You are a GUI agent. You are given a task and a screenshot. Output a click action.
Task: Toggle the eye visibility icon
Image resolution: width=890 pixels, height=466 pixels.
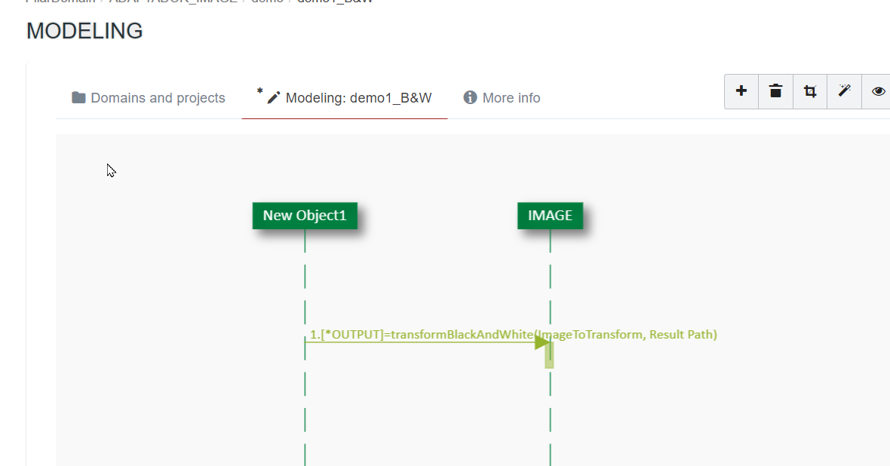[878, 91]
